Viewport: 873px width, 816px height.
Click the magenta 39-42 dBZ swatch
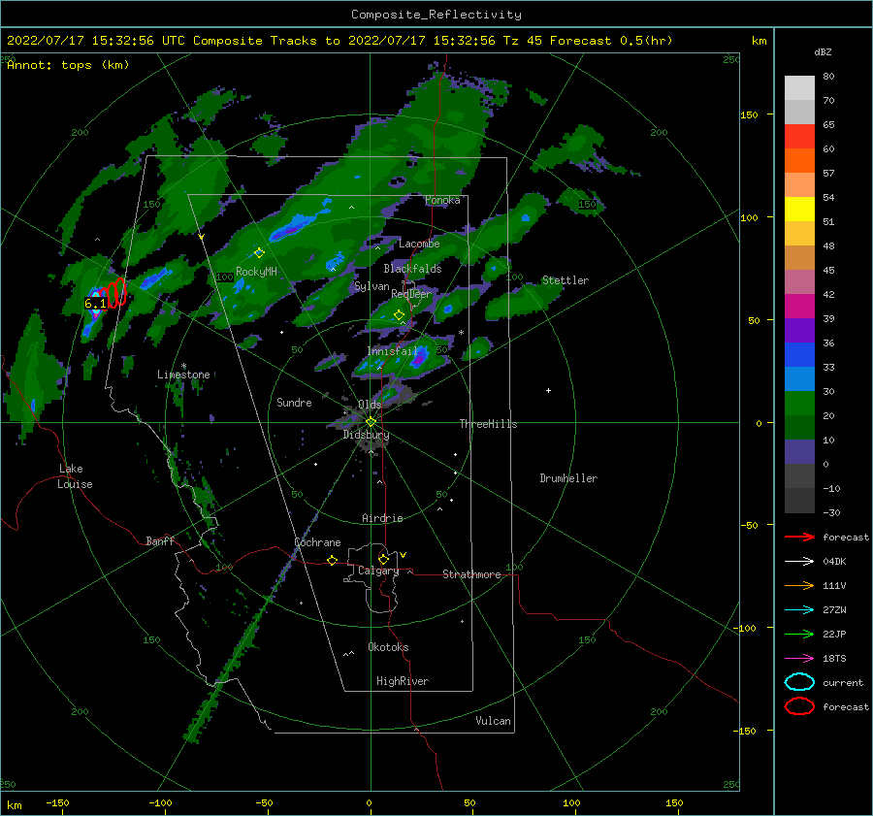[x=799, y=307]
